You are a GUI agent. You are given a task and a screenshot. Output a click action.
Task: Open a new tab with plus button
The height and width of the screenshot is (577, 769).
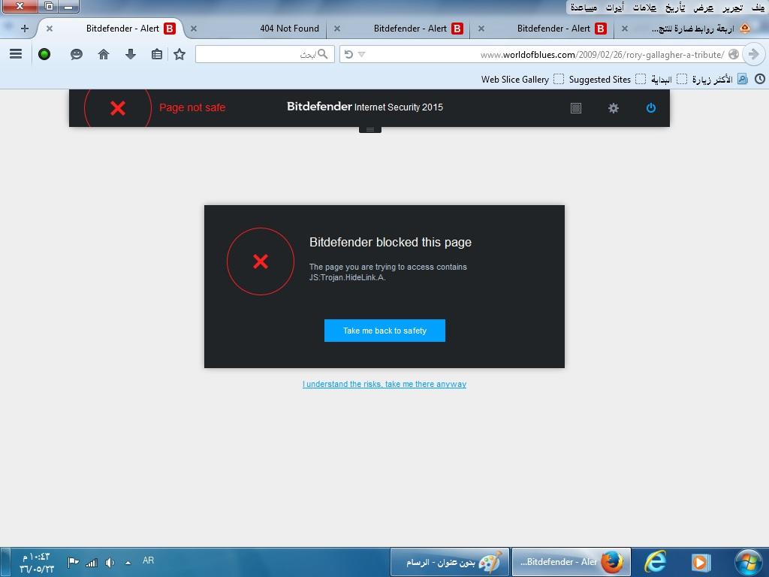tap(25, 29)
